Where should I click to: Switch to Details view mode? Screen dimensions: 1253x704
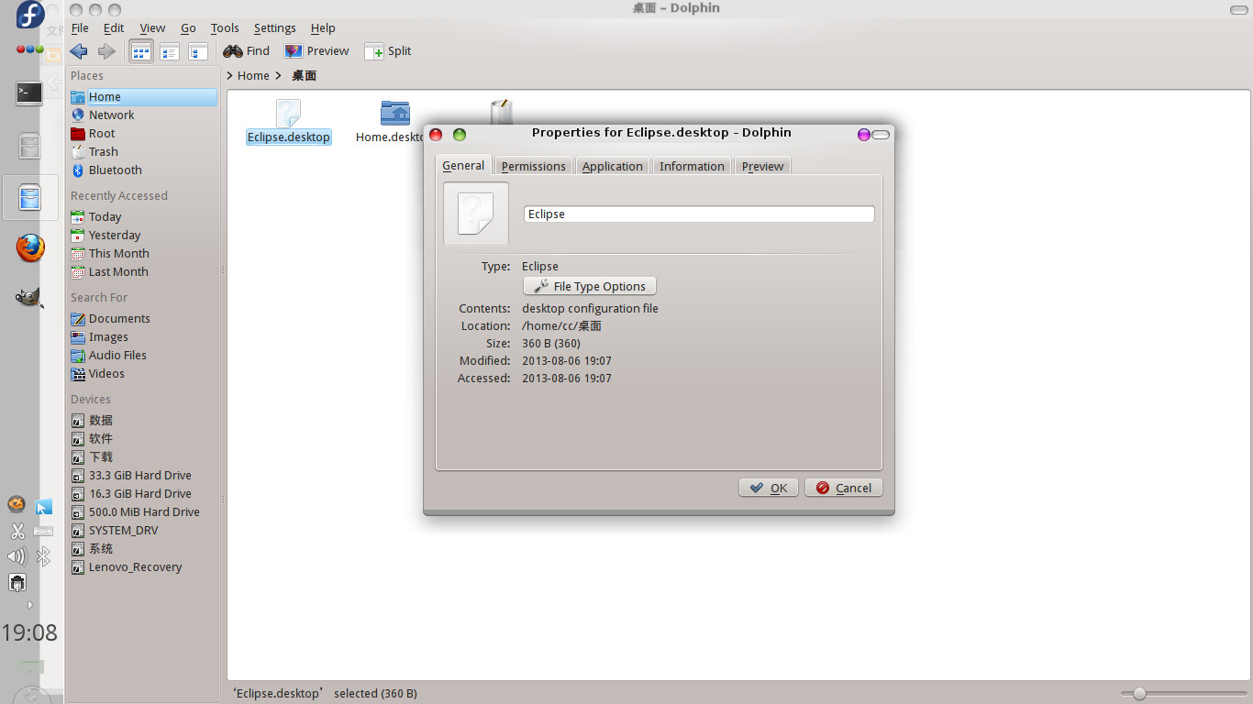(170, 51)
